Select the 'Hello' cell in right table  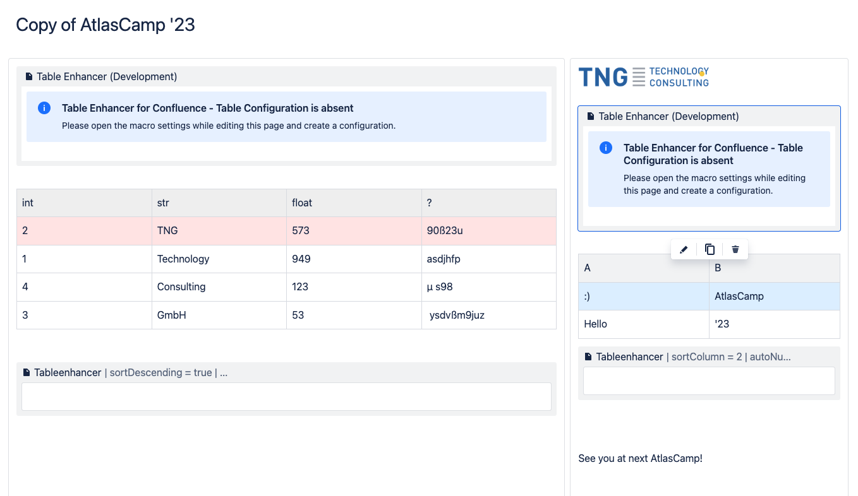point(643,324)
